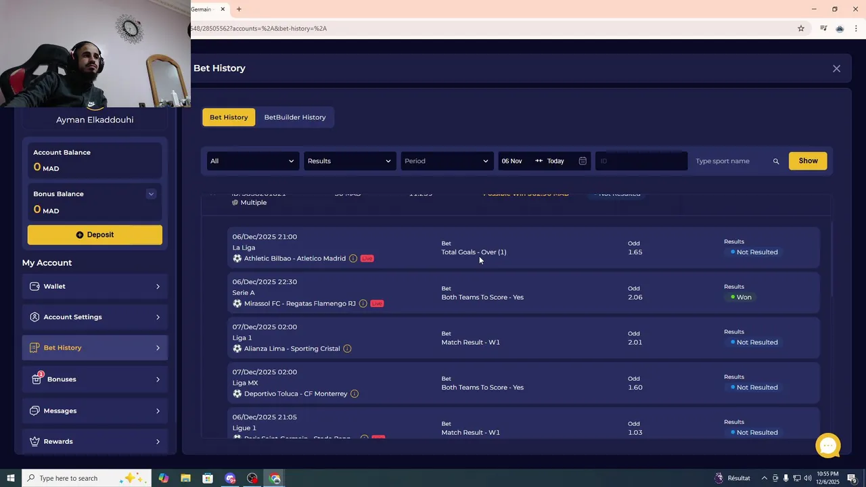Close the Bet History panel

pos(836,68)
